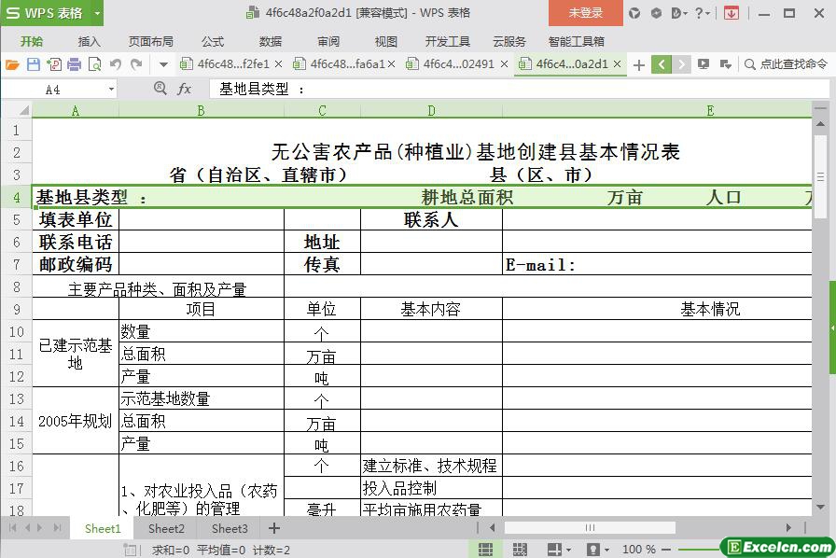Click cell containing E-mail:
The image size is (836, 558).
tap(657, 265)
